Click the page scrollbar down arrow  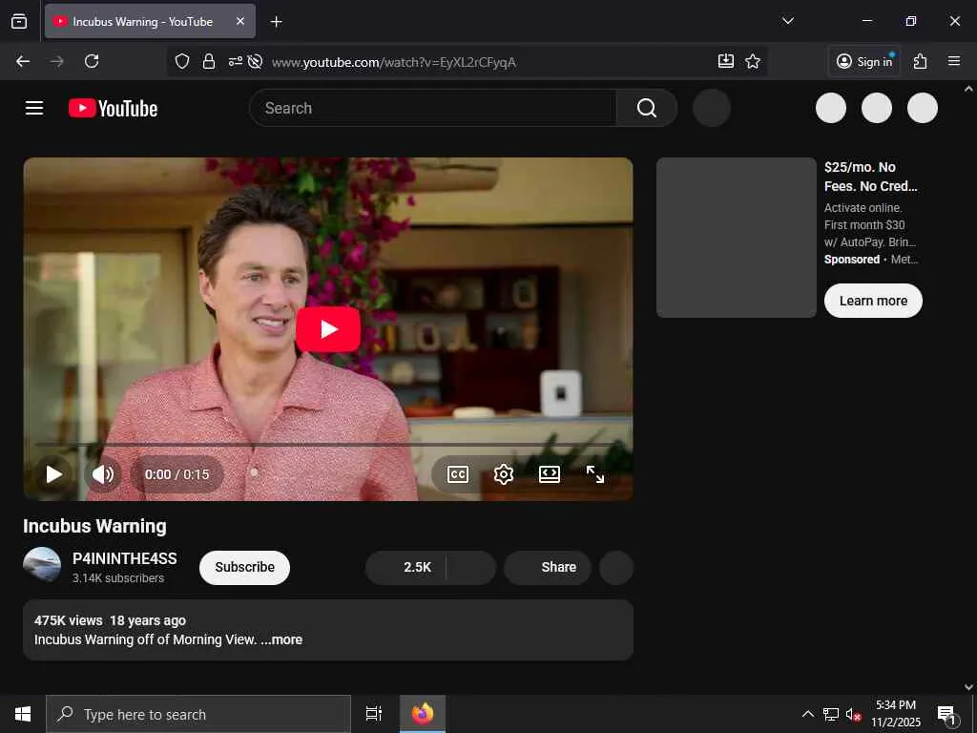tap(969, 687)
